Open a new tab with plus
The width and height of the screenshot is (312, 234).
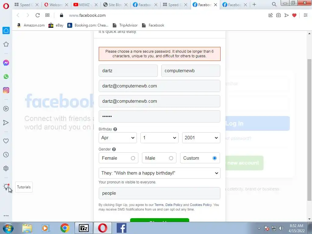(x=254, y=4)
